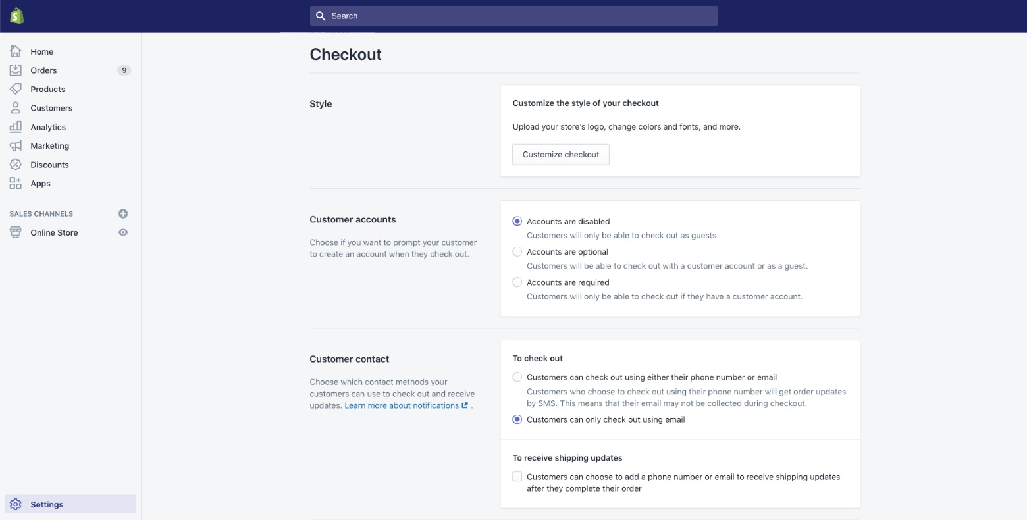Click the Apps grid icon
The width and height of the screenshot is (1027, 520).
[x=16, y=184]
